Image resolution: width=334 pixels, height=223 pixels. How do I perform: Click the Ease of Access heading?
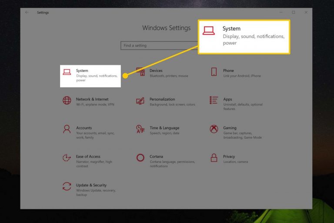point(88,156)
